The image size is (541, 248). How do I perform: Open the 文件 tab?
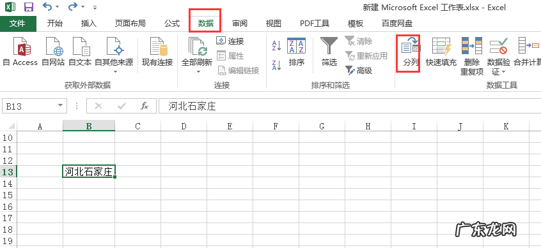click(18, 24)
